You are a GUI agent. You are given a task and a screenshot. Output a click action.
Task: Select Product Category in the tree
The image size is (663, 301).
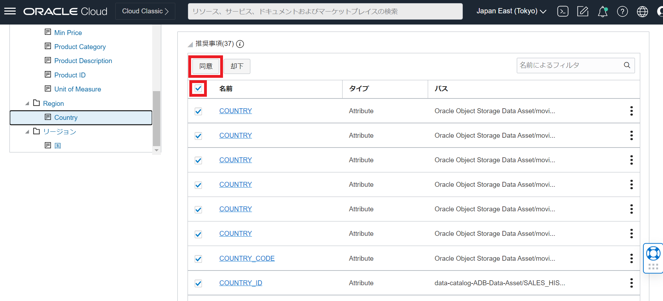(80, 47)
